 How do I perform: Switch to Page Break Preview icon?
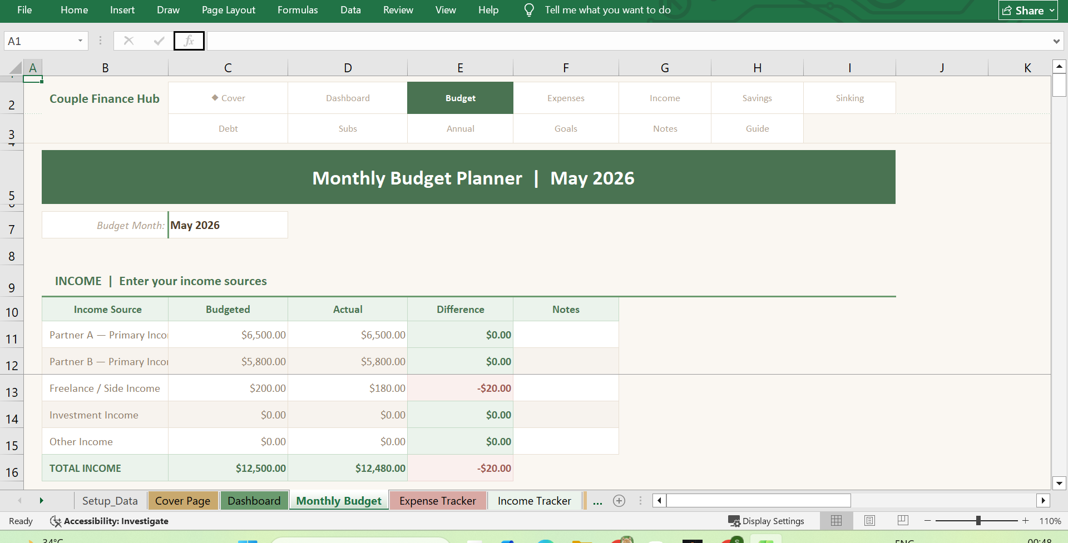[903, 520]
